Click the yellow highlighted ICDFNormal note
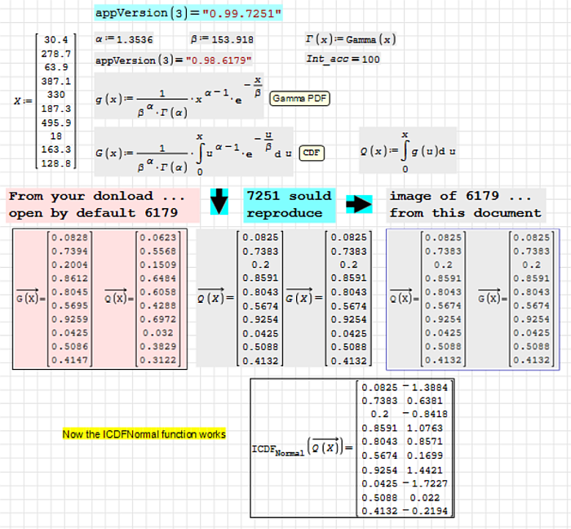This screenshot has height=529, width=571. [144, 434]
